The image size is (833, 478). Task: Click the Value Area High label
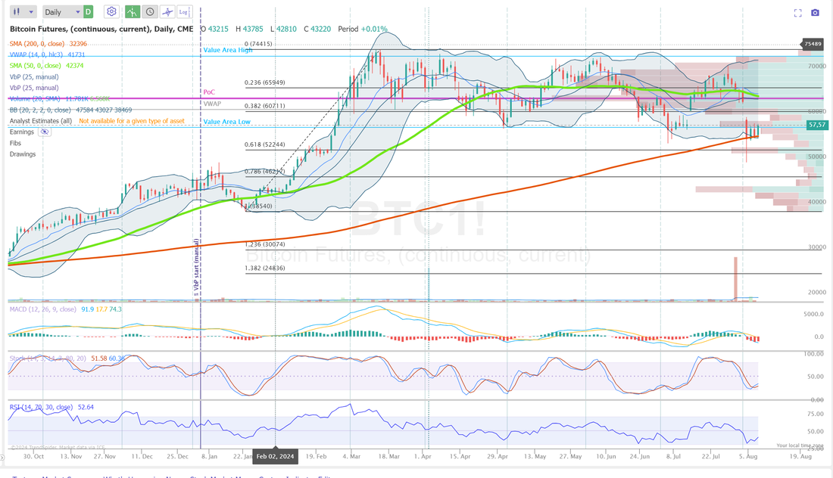(x=228, y=51)
